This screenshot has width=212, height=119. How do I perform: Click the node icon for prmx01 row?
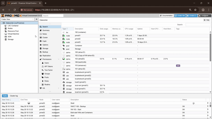[x=64, y=36]
